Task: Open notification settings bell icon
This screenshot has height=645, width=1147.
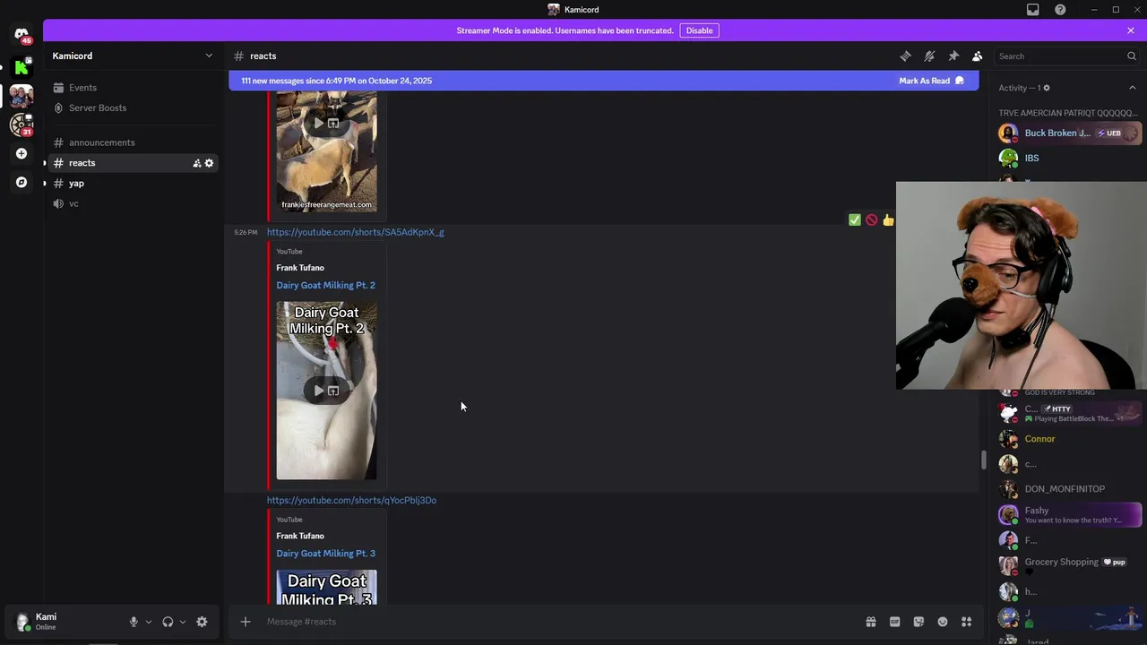Action: pos(929,56)
